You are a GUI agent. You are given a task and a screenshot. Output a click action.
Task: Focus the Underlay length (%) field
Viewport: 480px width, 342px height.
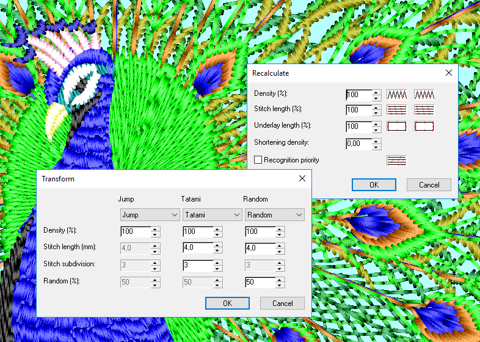pyautogui.click(x=358, y=126)
